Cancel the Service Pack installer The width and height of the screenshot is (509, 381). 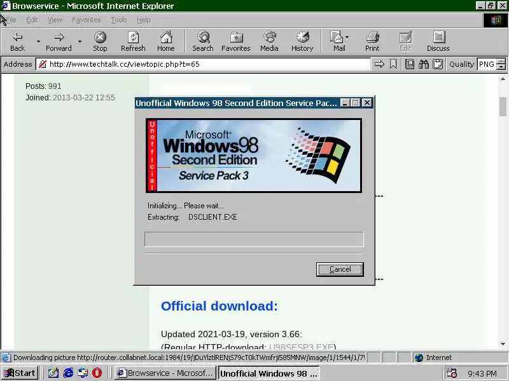point(340,269)
